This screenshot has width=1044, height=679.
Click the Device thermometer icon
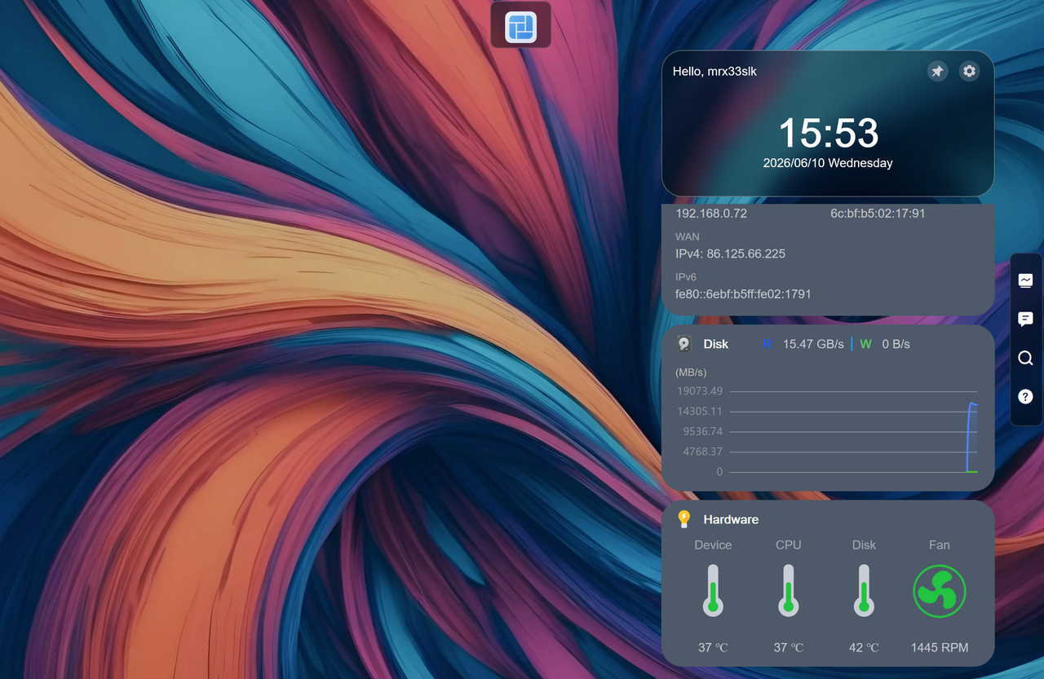[713, 590]
